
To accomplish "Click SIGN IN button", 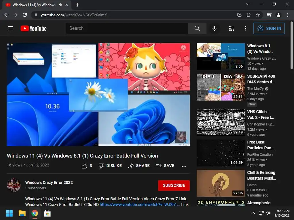I will point(269,28).
